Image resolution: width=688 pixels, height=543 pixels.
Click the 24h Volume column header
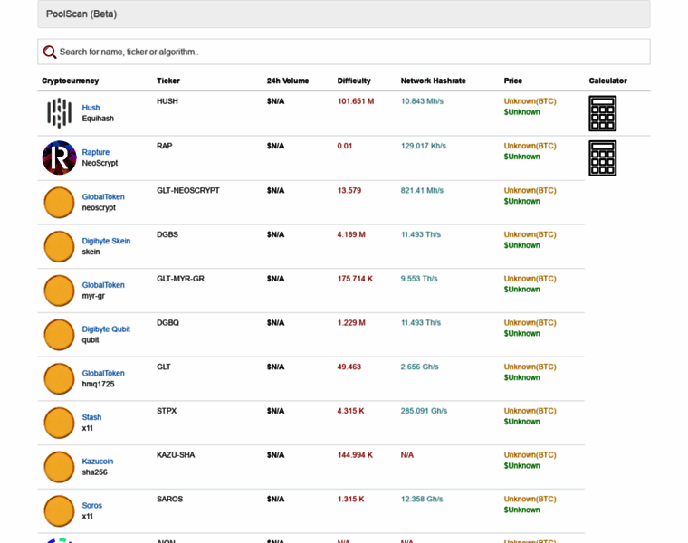[x=288, y=81]
